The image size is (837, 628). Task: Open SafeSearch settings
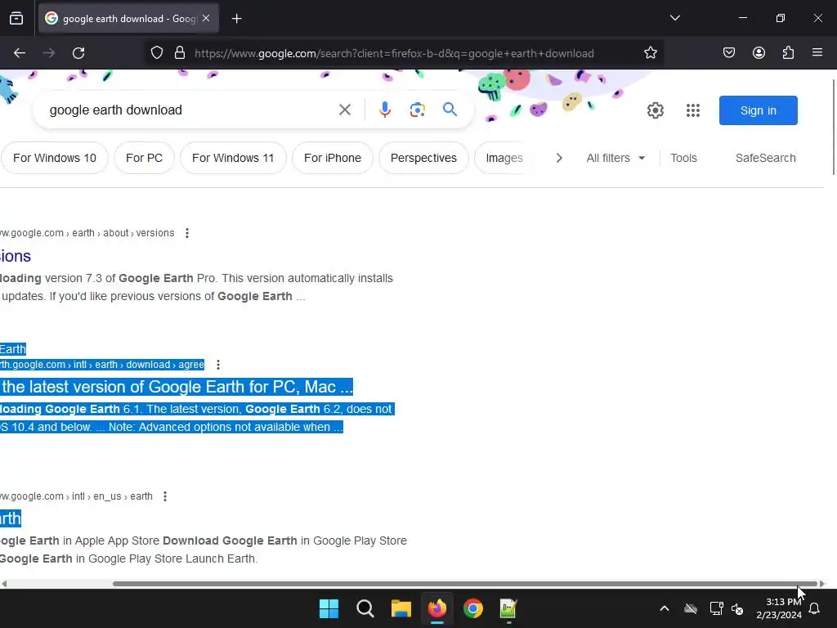point(765,158)
